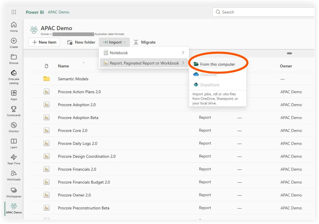Click the New item button
Screen dimensions: 319x224
(x=44, y=42)
